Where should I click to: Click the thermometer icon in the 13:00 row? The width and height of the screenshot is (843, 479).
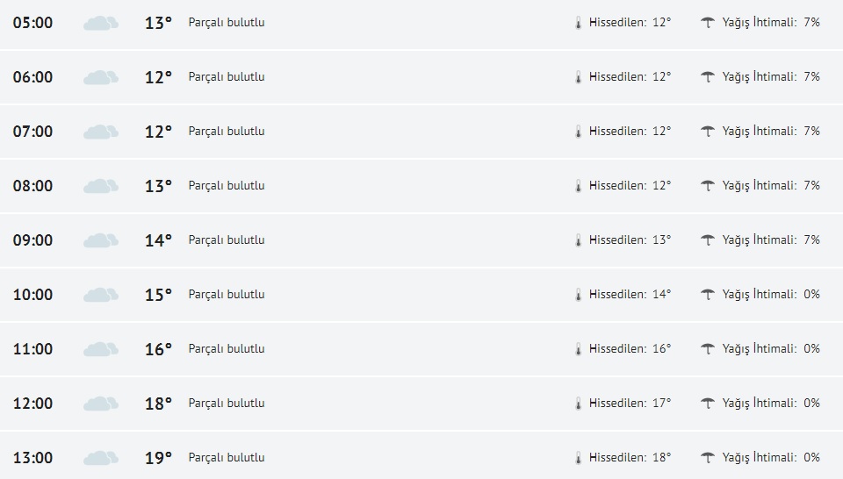(x=579, y=458)
